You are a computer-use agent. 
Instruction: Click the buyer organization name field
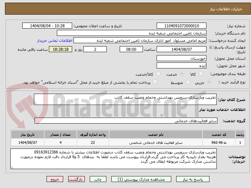pos(132,33)
